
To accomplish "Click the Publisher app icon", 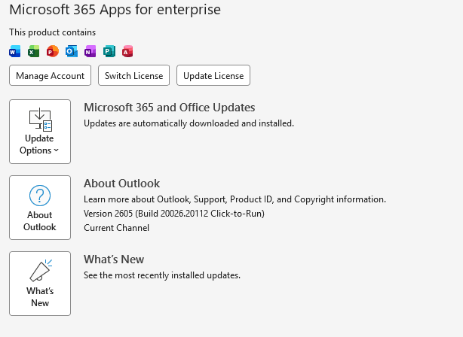I will tap(109, 51).
